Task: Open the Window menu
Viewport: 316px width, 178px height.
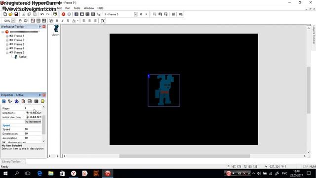Action: (x=89, y=8)
